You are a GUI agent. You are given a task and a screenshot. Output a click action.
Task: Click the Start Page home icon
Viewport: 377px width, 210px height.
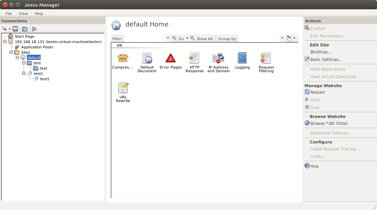click(10, 36)
